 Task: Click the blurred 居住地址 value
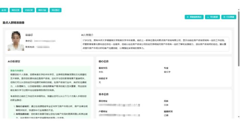119,105
